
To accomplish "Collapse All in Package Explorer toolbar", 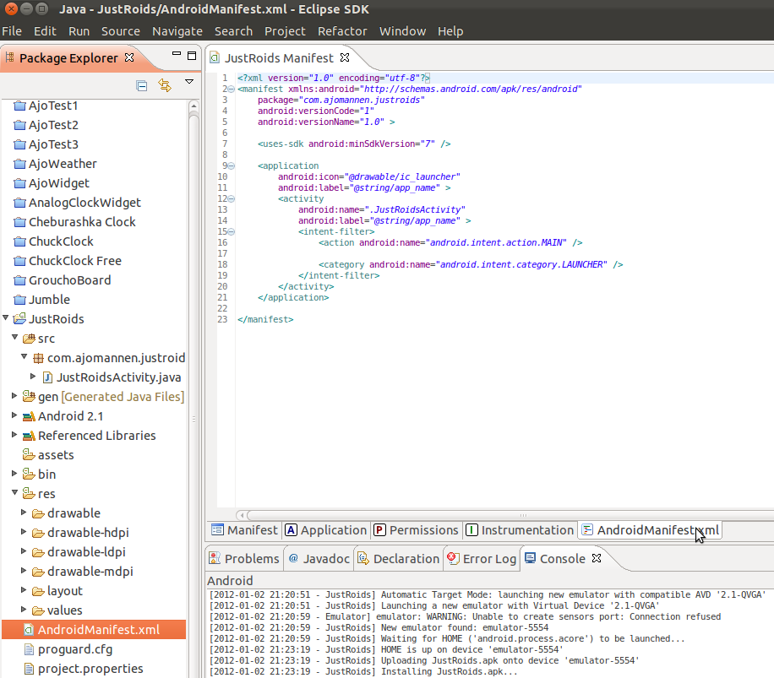I will [142, 86].
